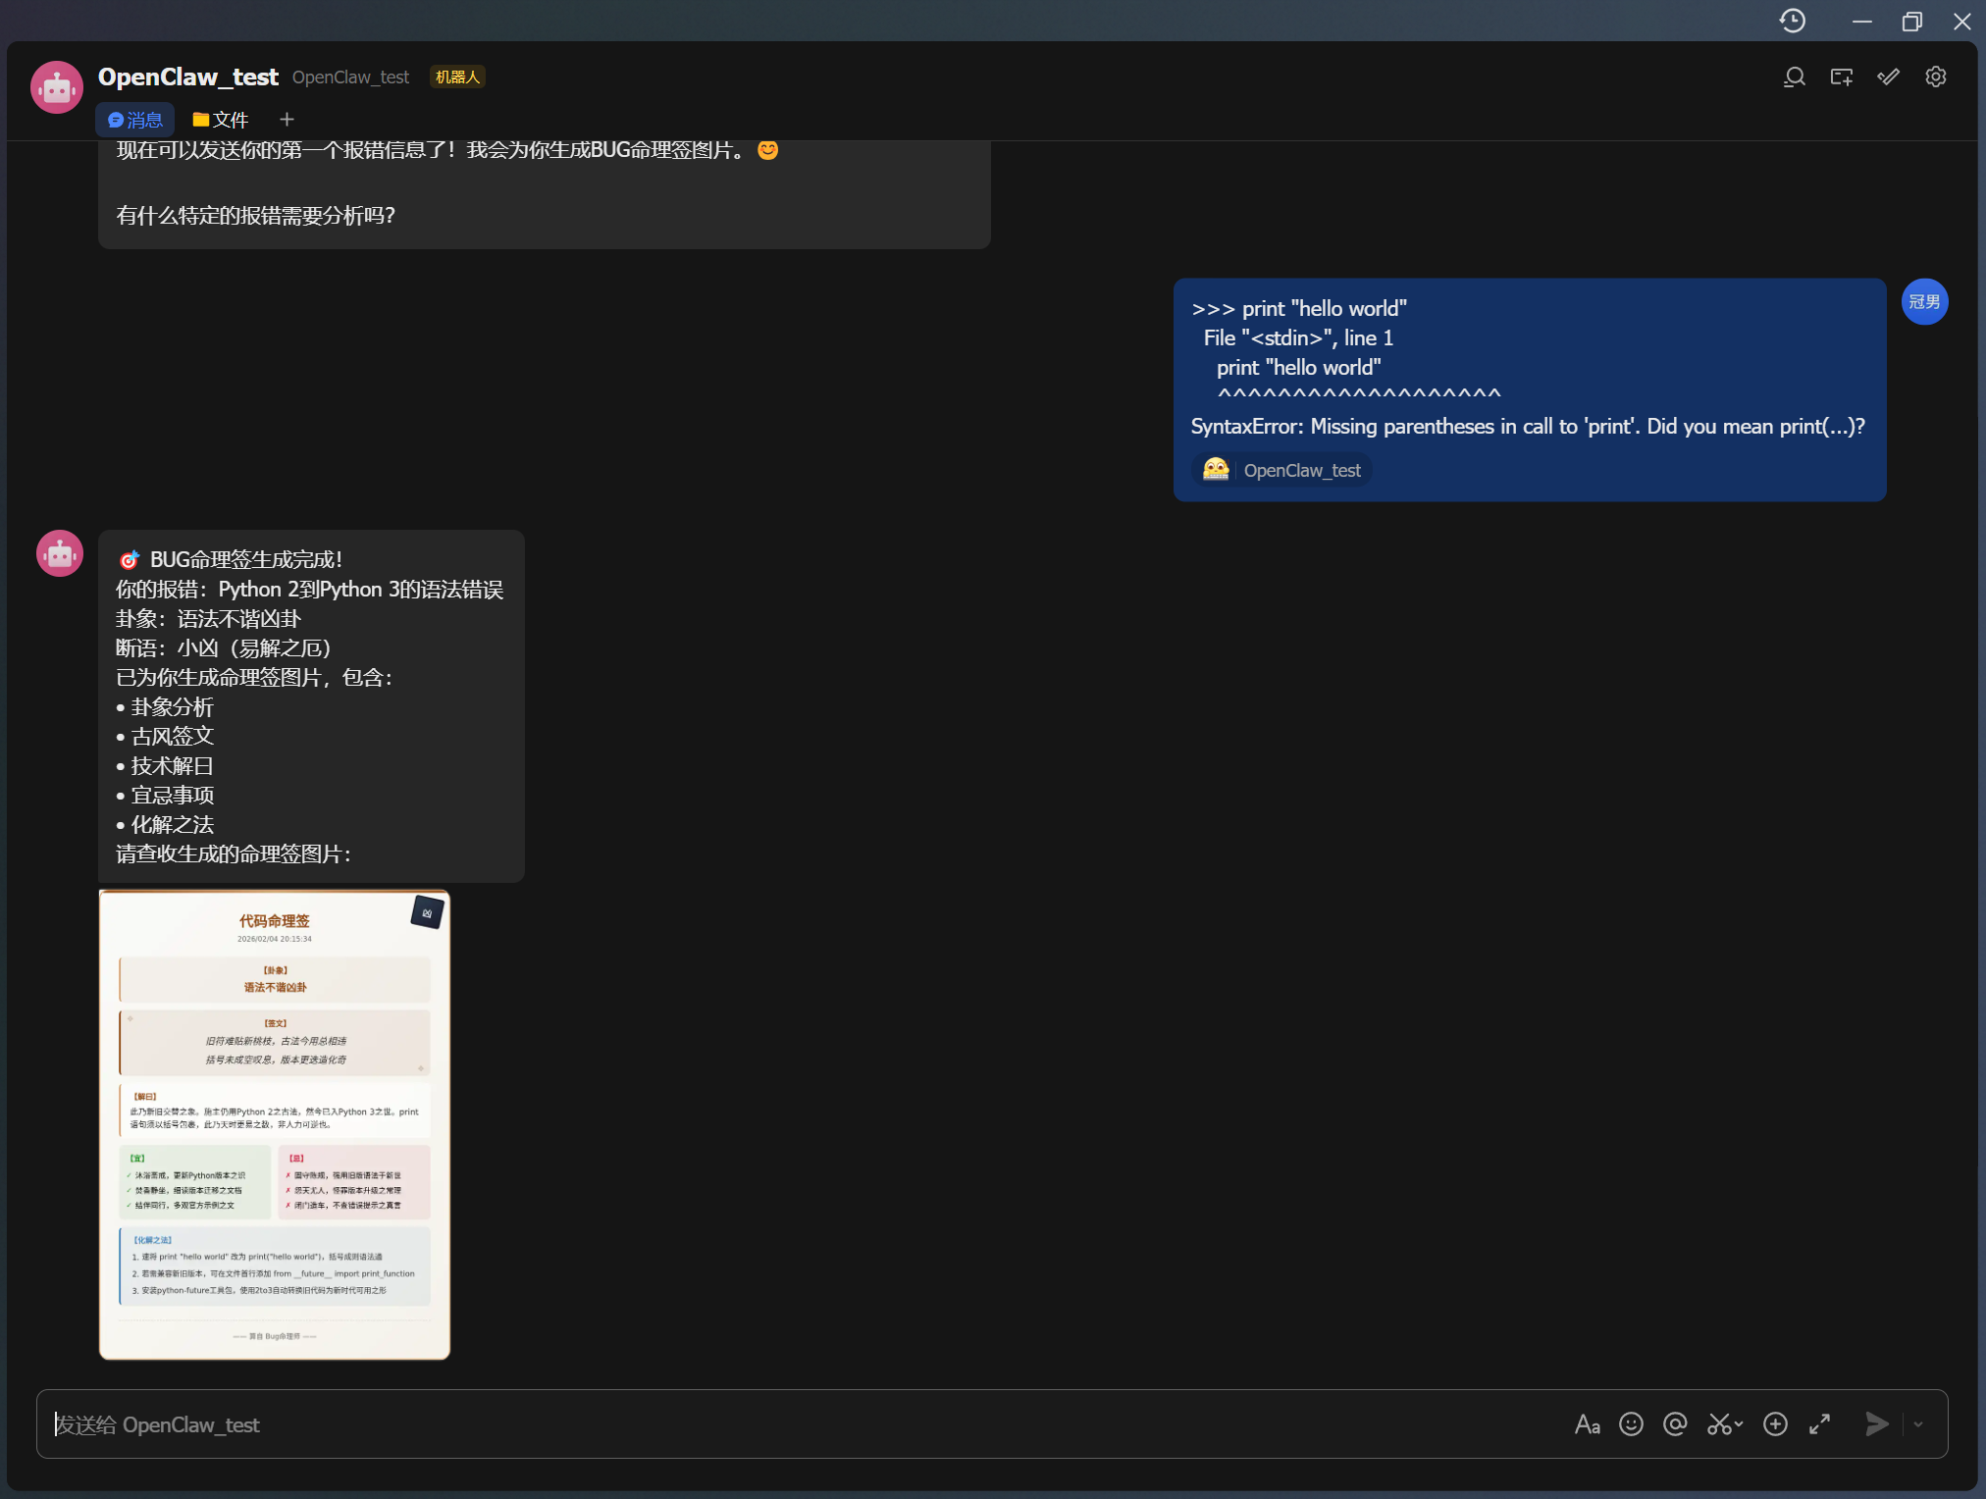Open the chat search icon

pos(1794,78)
